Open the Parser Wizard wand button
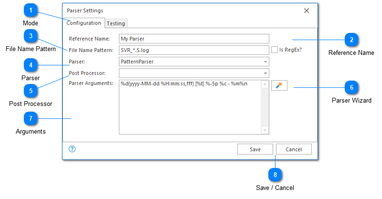The height and width of the screenshot is (199, 382). (x=279, y=85)
